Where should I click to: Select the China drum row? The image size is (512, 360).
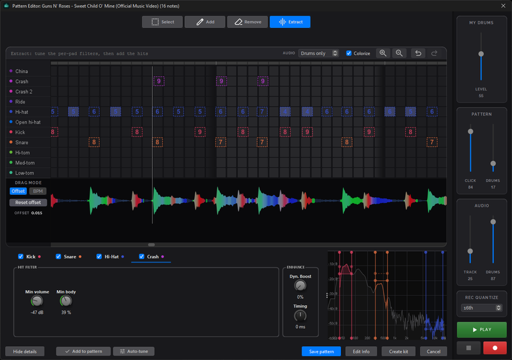pyautogui.click(x=28, y=71)
